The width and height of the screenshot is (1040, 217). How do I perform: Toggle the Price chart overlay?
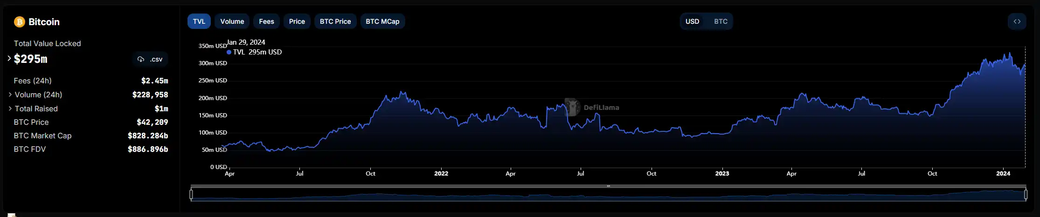[297, 21]
